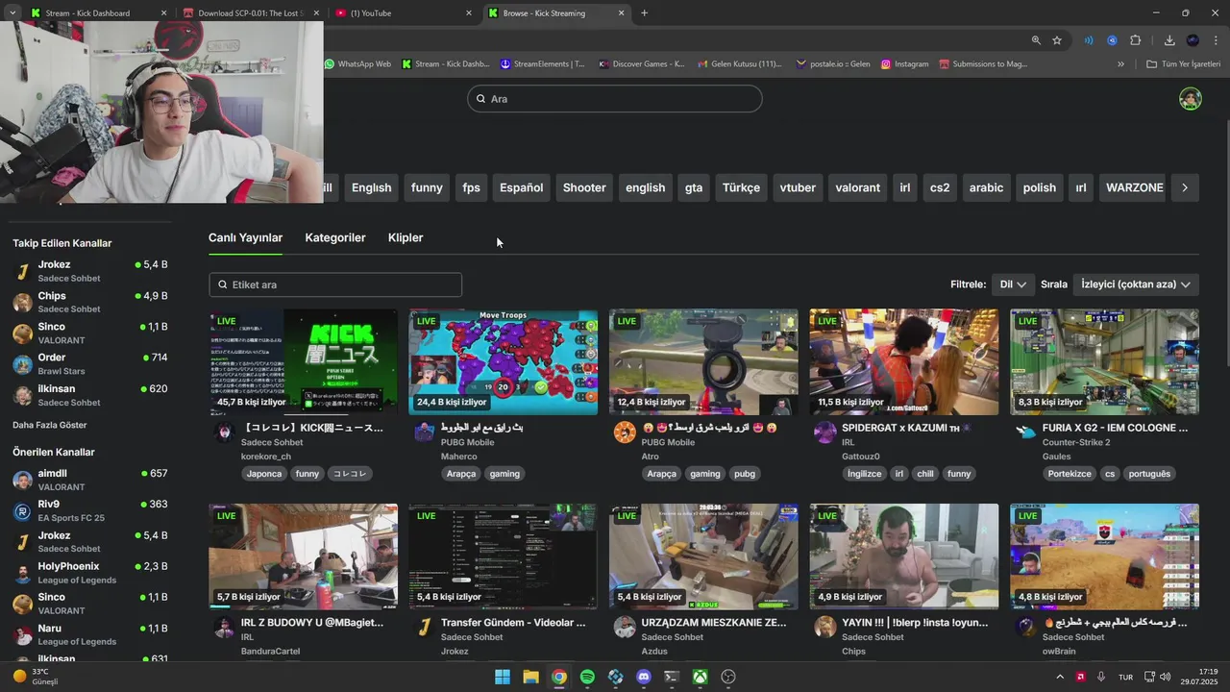Open the new tab plus button
The height and width of the screenshot is (692, 1230).
tap(644, 13)
